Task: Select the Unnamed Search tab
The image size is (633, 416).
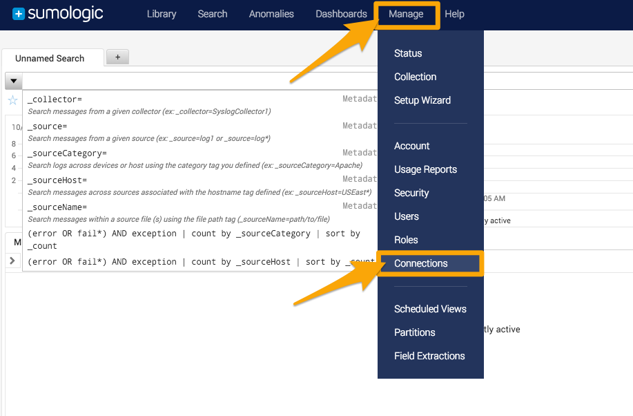Action: point(52,59)
